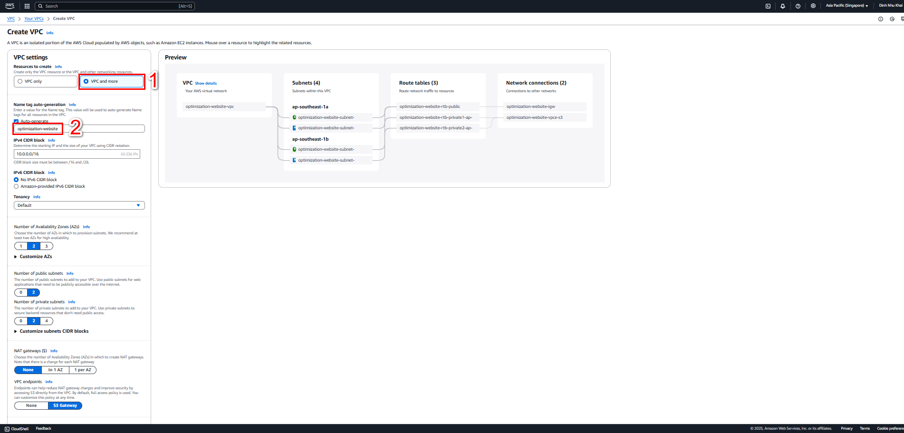Open Info link for IPv6 CIDR block
The height and width of the screenshot is (433, 904).
coord(51,173)
